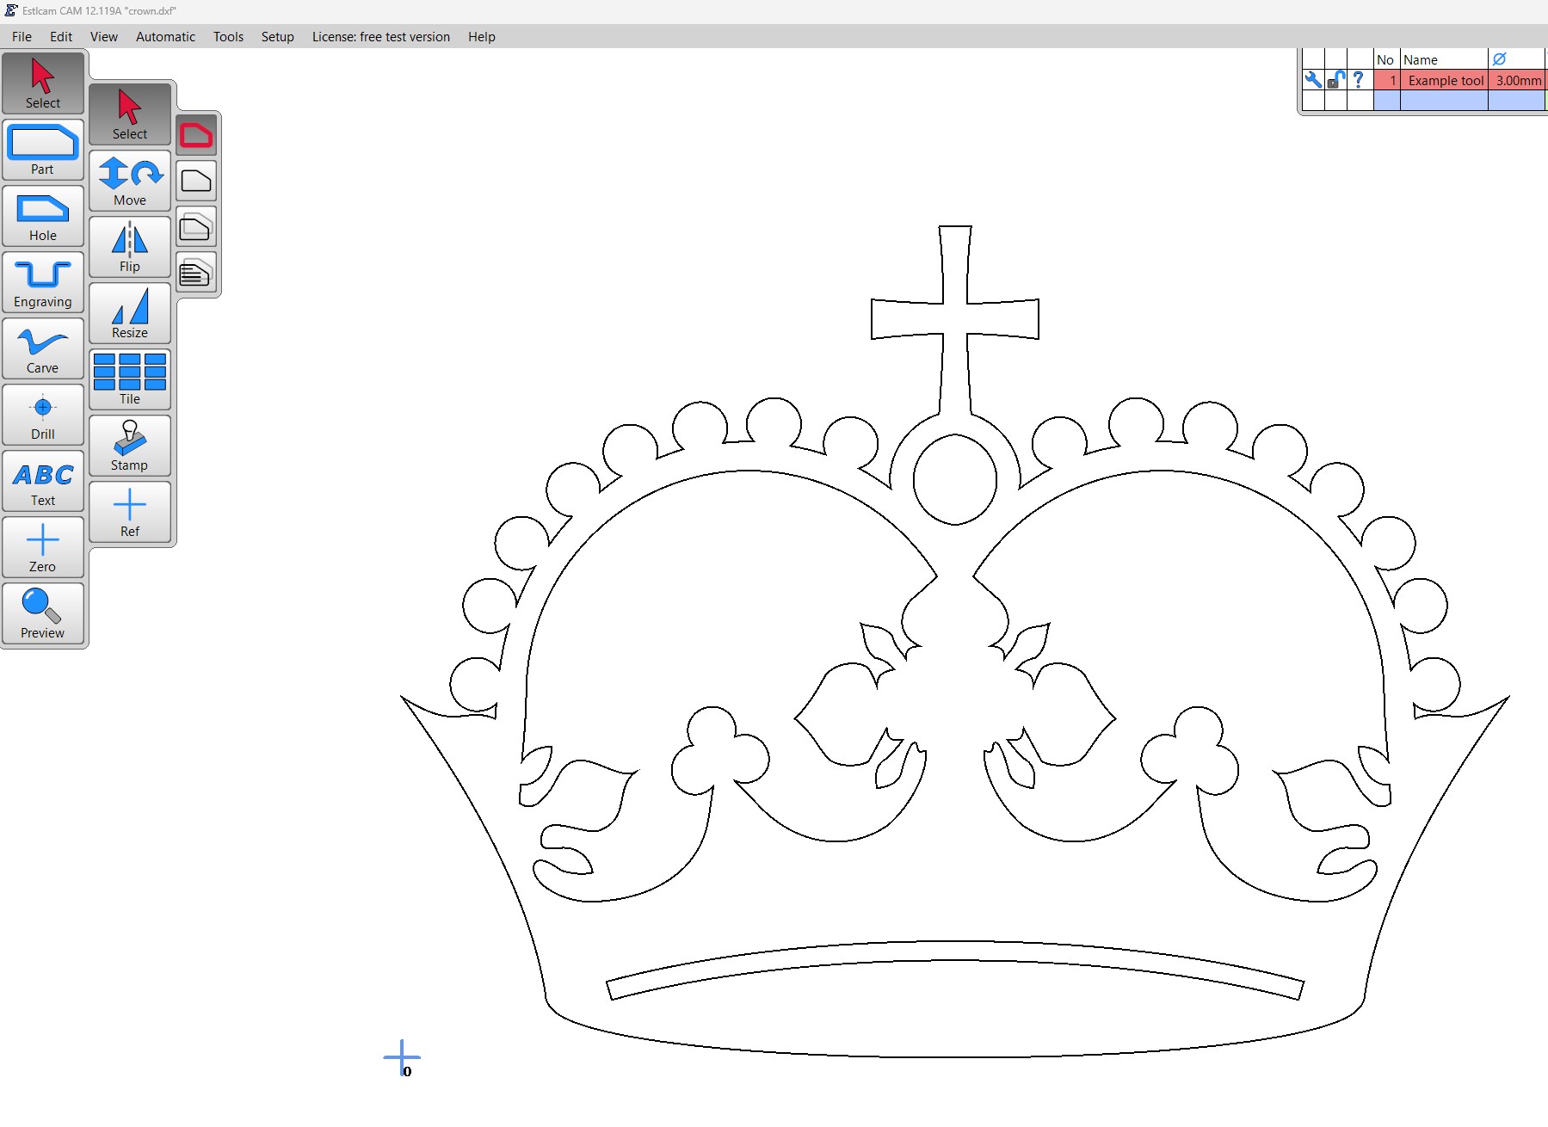Click the question mark icon in tool list

click(x=1359, y=80)
